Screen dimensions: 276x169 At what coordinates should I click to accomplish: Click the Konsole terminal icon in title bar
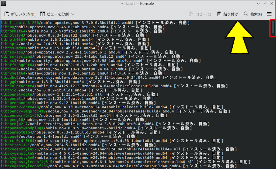3,3
